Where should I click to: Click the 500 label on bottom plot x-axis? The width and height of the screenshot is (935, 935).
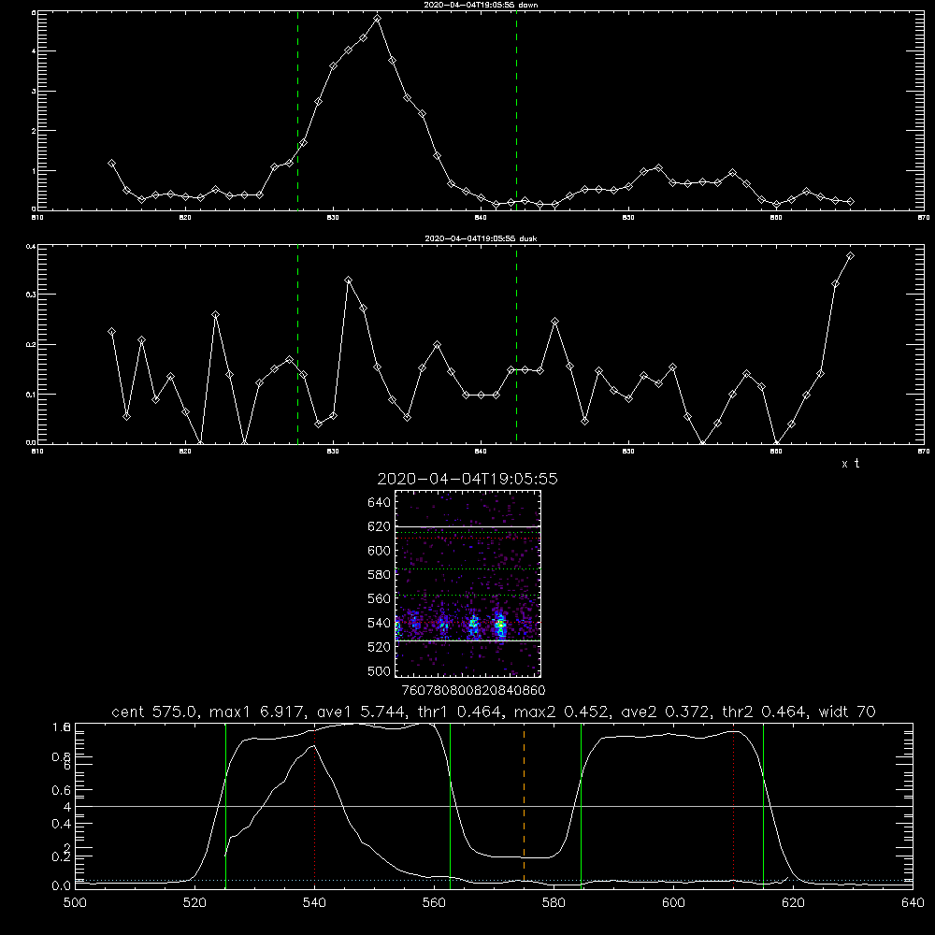75,903
